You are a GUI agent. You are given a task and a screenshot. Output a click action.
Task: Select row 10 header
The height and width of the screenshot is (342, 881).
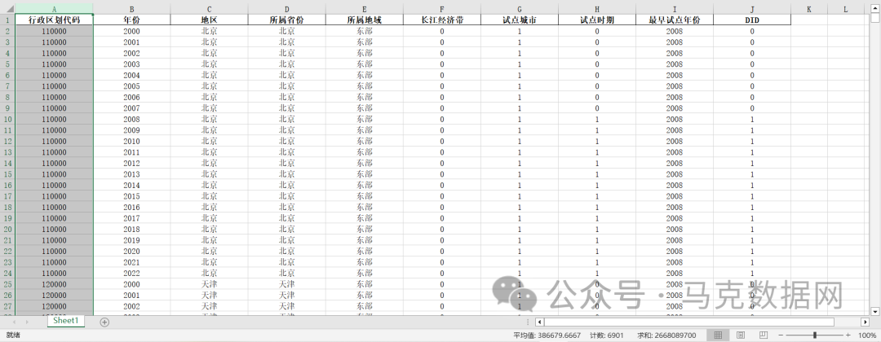pyautogui.click(x=7, y=120)
